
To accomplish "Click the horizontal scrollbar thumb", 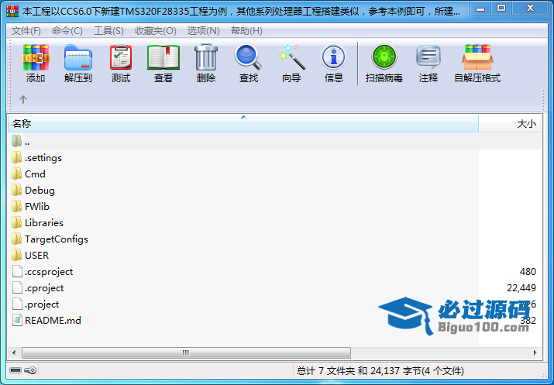I will pos(186,352).
